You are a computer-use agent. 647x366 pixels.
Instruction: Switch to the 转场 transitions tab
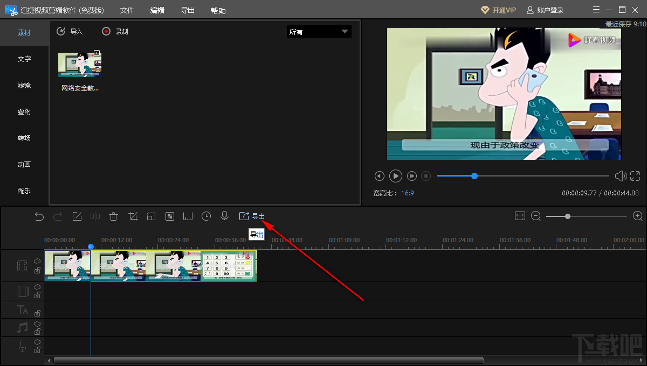[24, 138]
